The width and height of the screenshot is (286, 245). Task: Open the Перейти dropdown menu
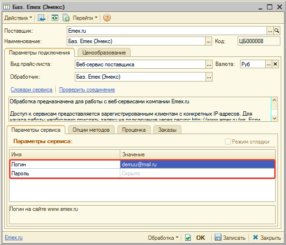click(85, 18)
